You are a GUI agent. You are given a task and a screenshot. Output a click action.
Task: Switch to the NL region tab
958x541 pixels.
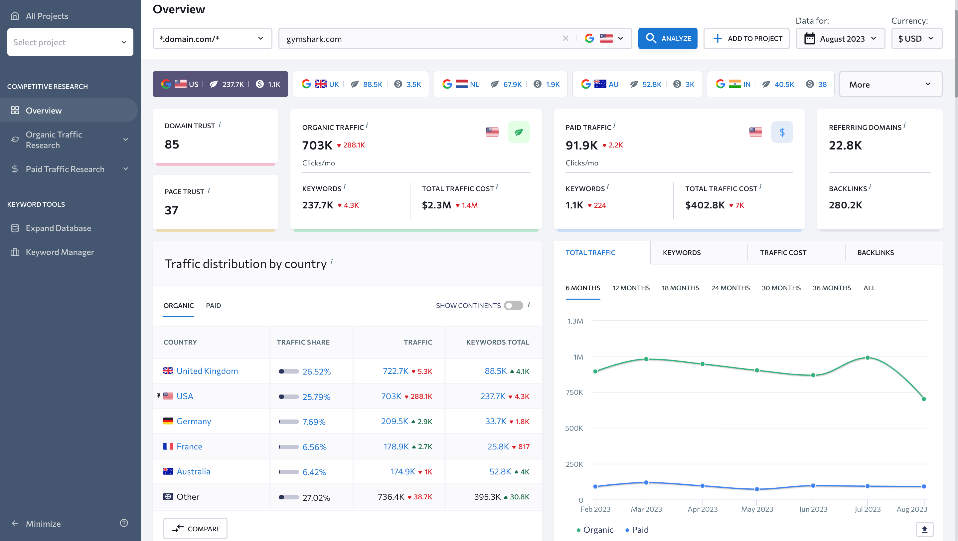point(501,84)
